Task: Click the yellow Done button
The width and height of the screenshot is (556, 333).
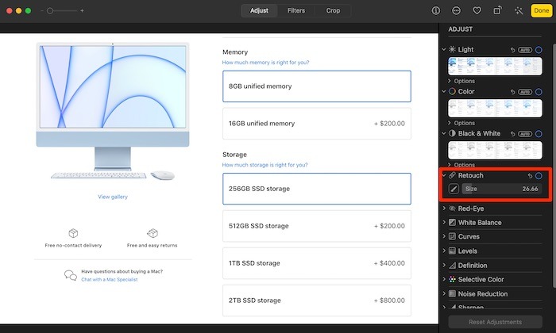Action: tap(541, 11)
